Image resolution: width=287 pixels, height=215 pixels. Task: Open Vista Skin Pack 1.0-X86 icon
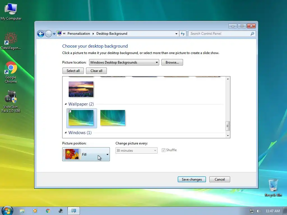click(11, 101)
